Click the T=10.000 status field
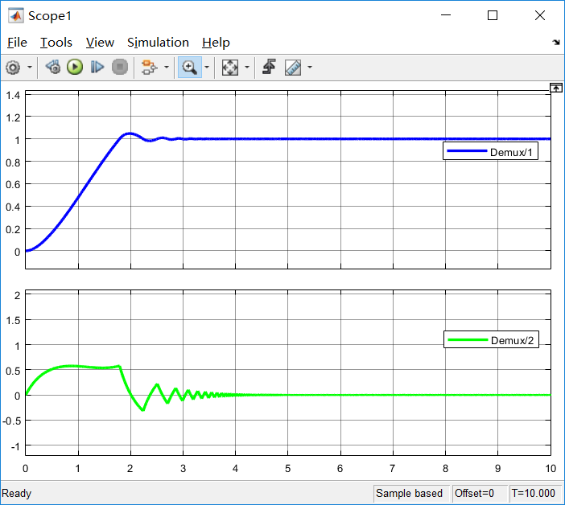The width and height of the screenshot is (565, 505). pyautogui.click(x=534, y=493)
